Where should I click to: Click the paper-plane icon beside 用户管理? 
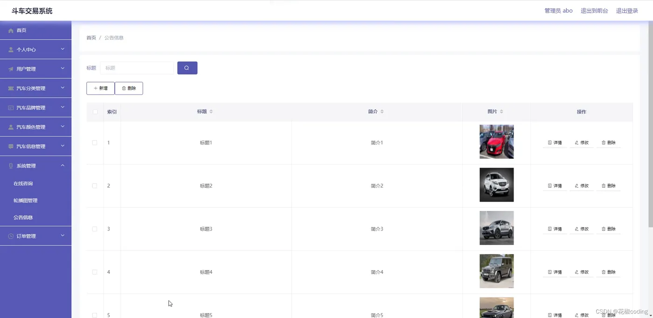click(11, 69)
